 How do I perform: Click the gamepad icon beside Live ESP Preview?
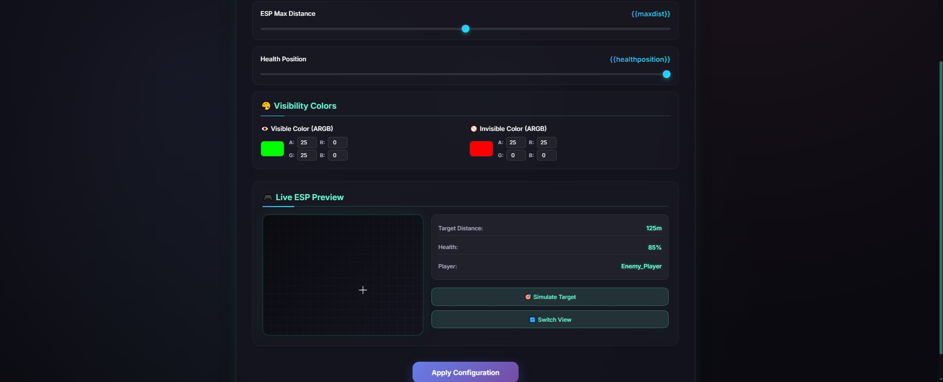click(x=268, y=198)
